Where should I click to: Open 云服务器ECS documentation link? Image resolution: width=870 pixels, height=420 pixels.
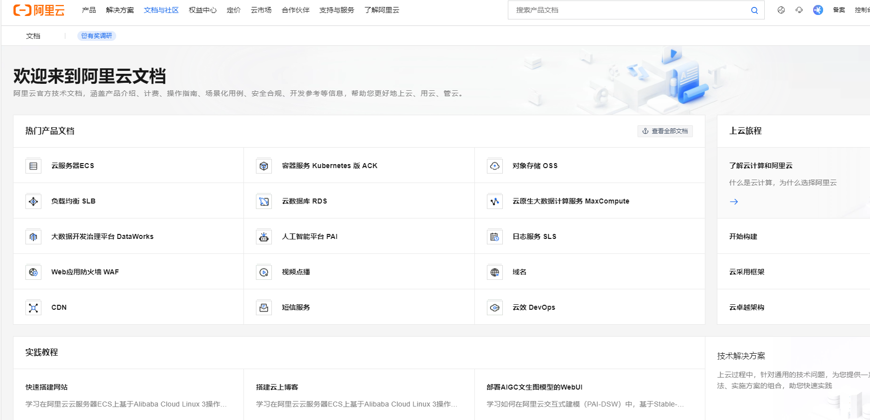(73, 166)
